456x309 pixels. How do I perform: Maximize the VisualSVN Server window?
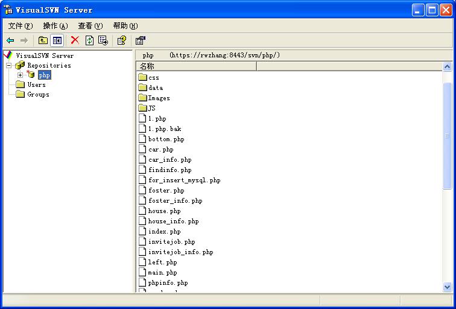(432, 10)
